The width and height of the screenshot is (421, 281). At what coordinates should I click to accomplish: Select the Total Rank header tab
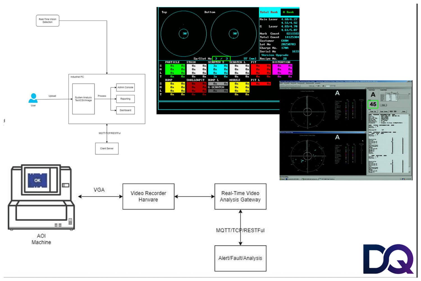pos(269,12)
